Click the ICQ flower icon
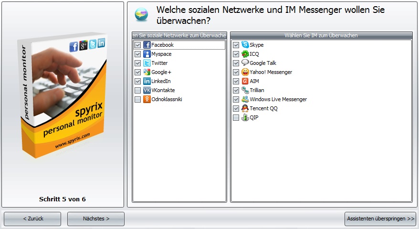 tap(245, 54)
